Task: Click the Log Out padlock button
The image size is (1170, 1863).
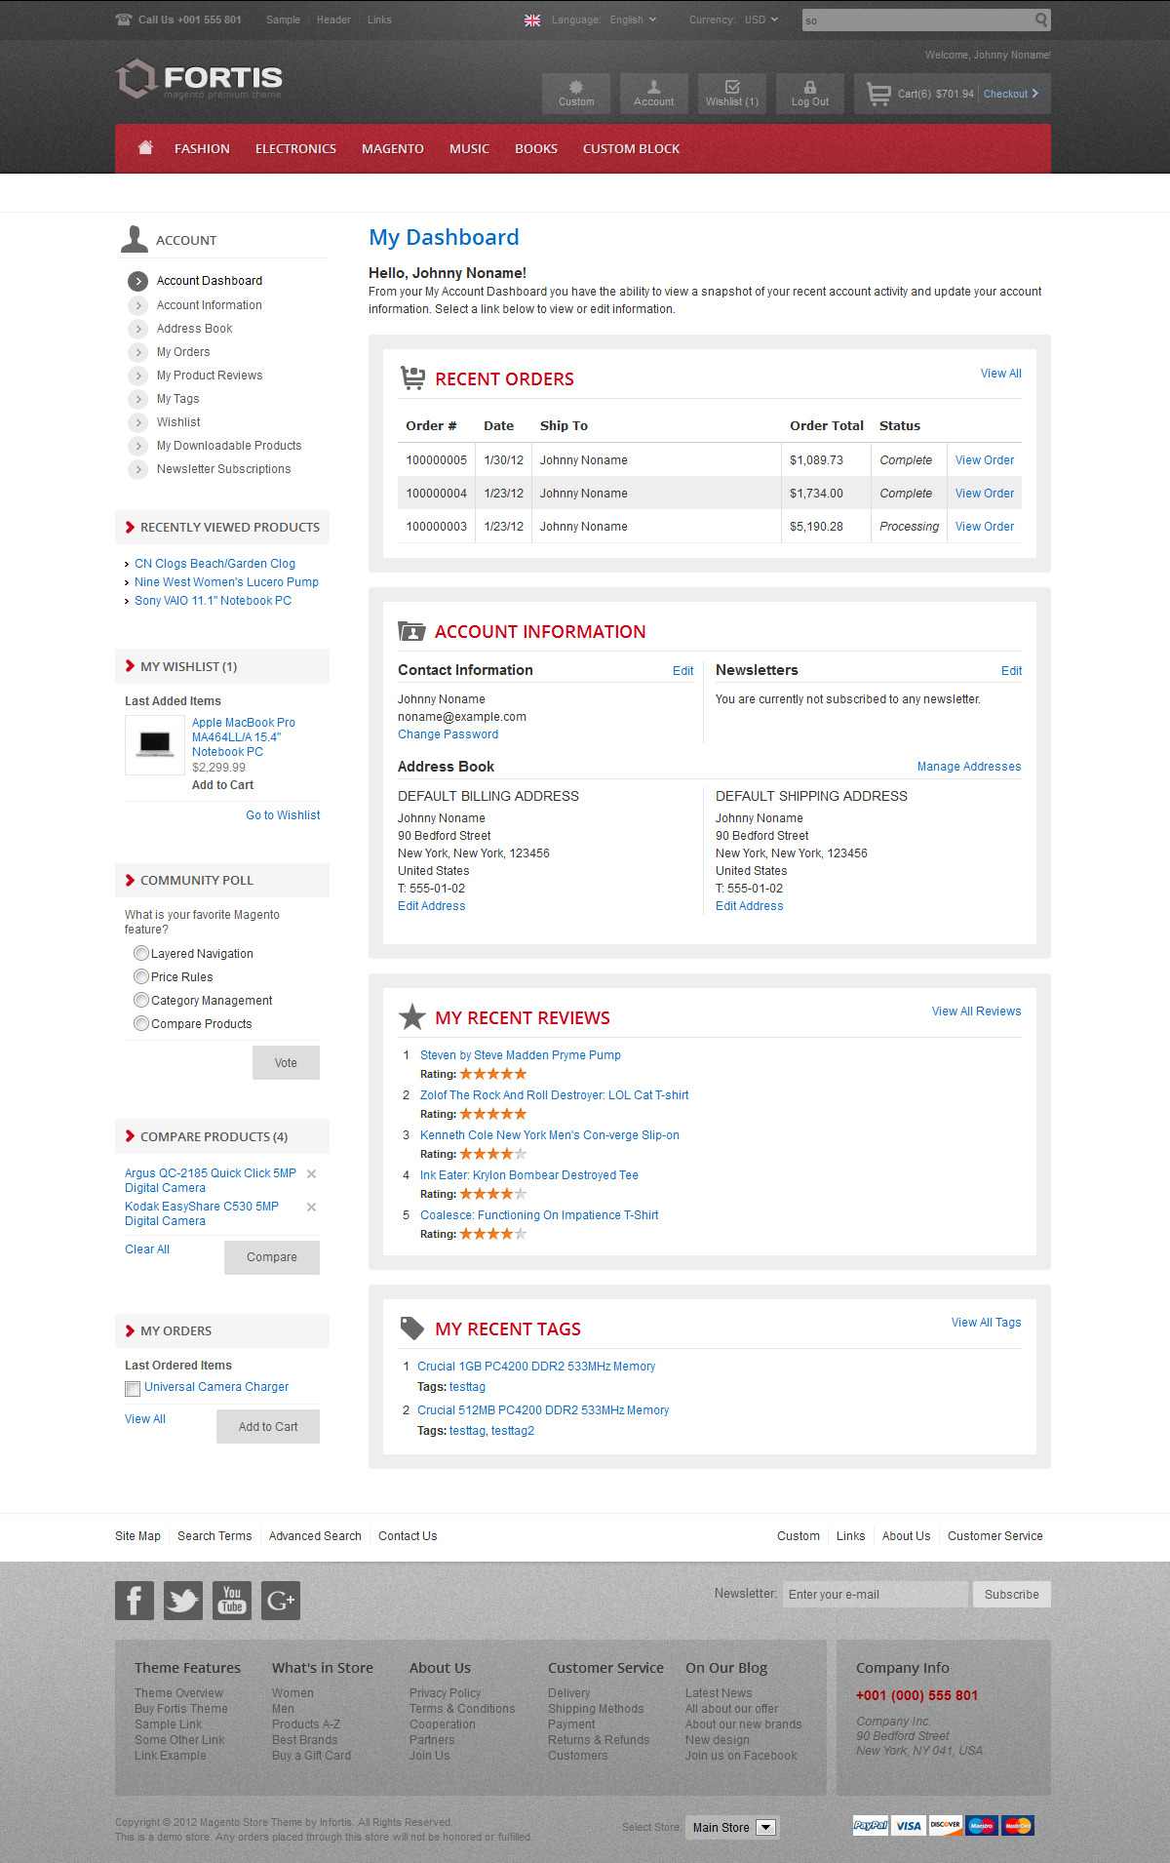Action: pyautogui.click(x=810, y=94)
